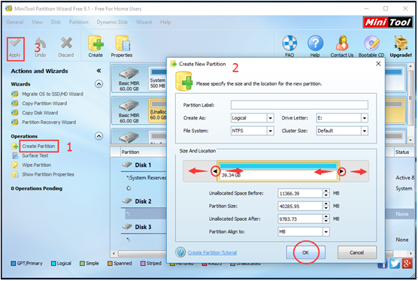Screen dimensions: 418x281
Task: Adjust Unallocated Space After spinner
Action: coord(326,219)
